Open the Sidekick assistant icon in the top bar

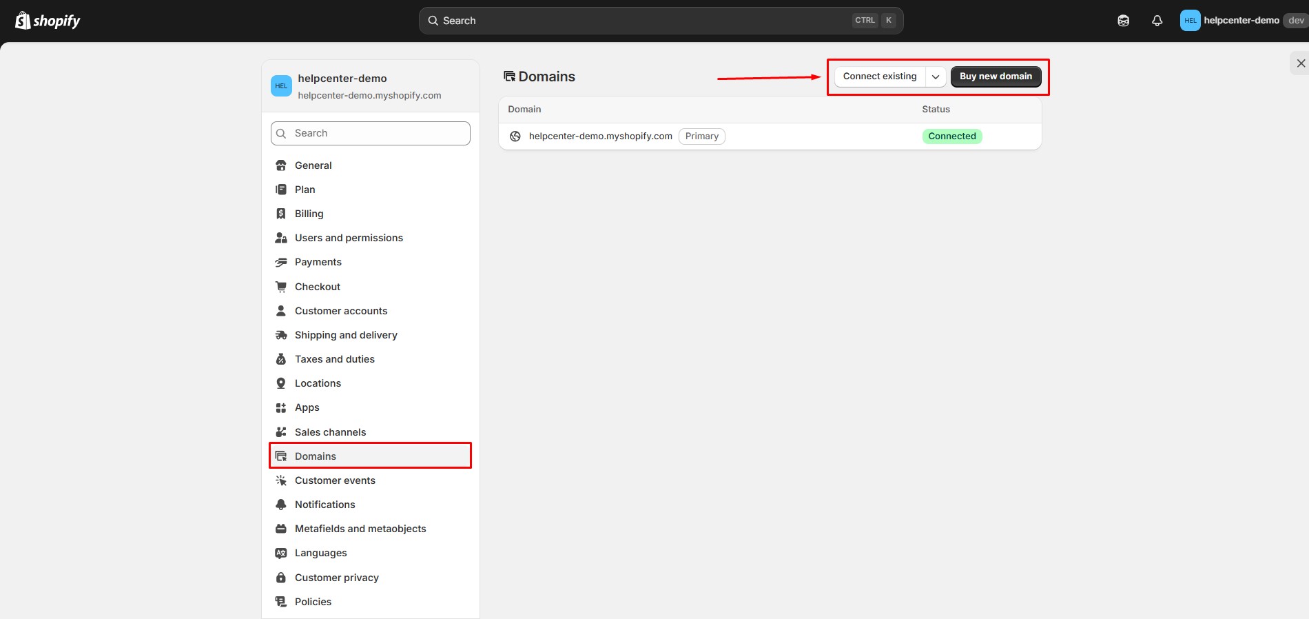click(1123, 21)
